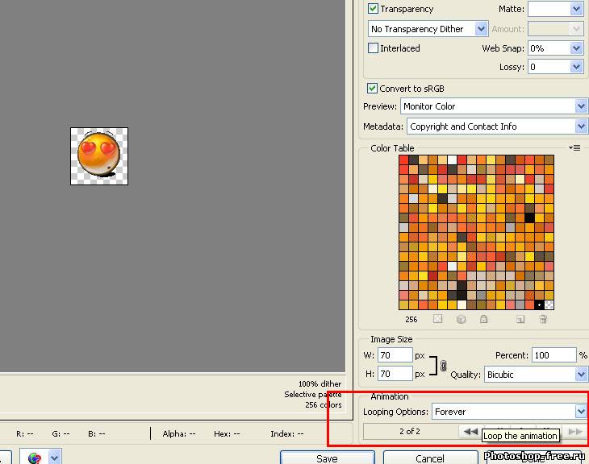The height and width of the screenshot is (464, 589).
Task: Click the browser preview icon
Action: (x=35, y=458)
